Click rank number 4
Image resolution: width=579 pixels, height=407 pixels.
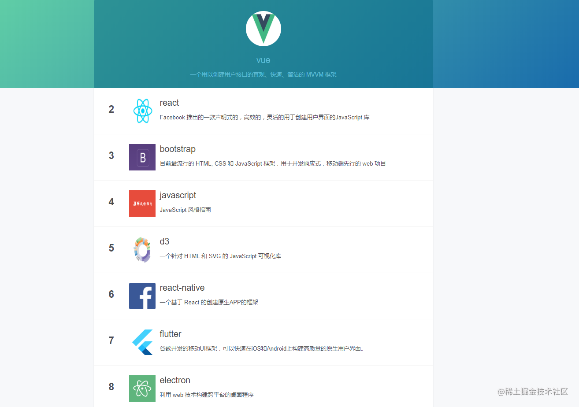[111, 202]
